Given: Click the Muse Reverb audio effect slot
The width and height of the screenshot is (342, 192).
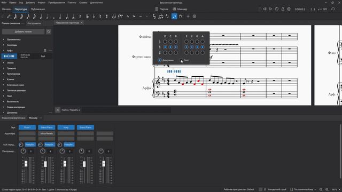Looking at the screenshot, I should click(x=46, y=133).
